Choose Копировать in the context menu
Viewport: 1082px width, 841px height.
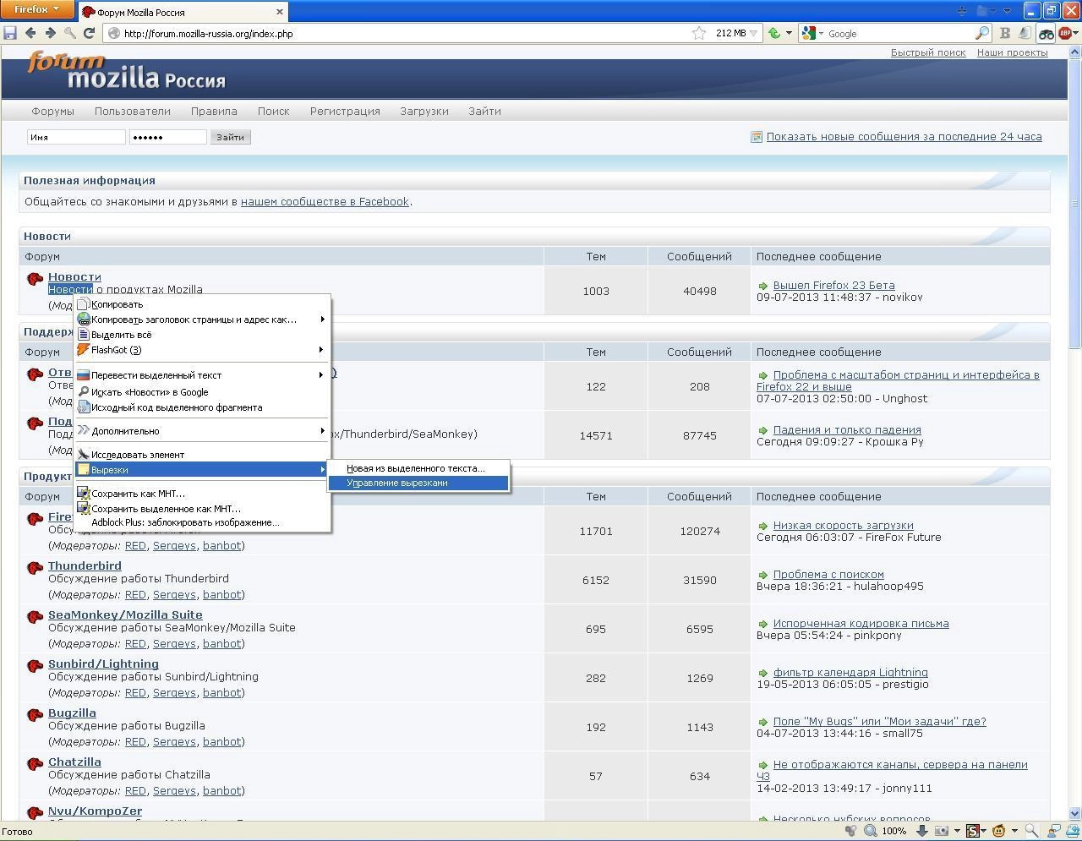pos(202,304)
